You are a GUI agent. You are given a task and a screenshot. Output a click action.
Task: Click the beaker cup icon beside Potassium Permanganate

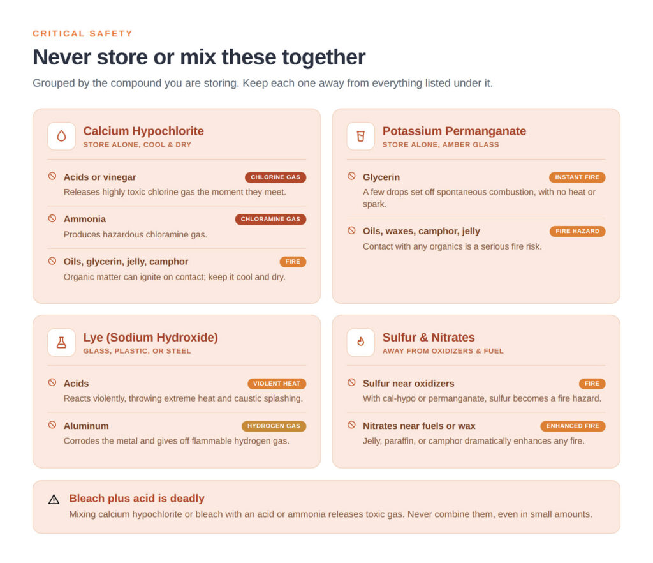click(361, 136)
